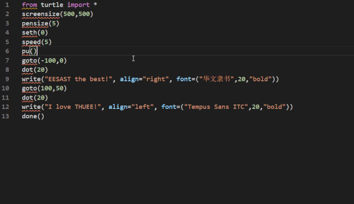Click 'done()' on line 13
Screen dimensions: 354x204
[x=33, y=116]
